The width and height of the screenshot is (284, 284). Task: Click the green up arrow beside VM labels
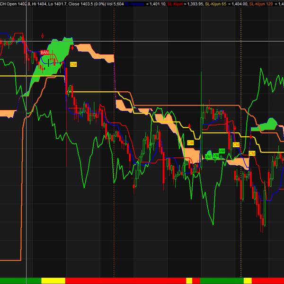(221, 156)
